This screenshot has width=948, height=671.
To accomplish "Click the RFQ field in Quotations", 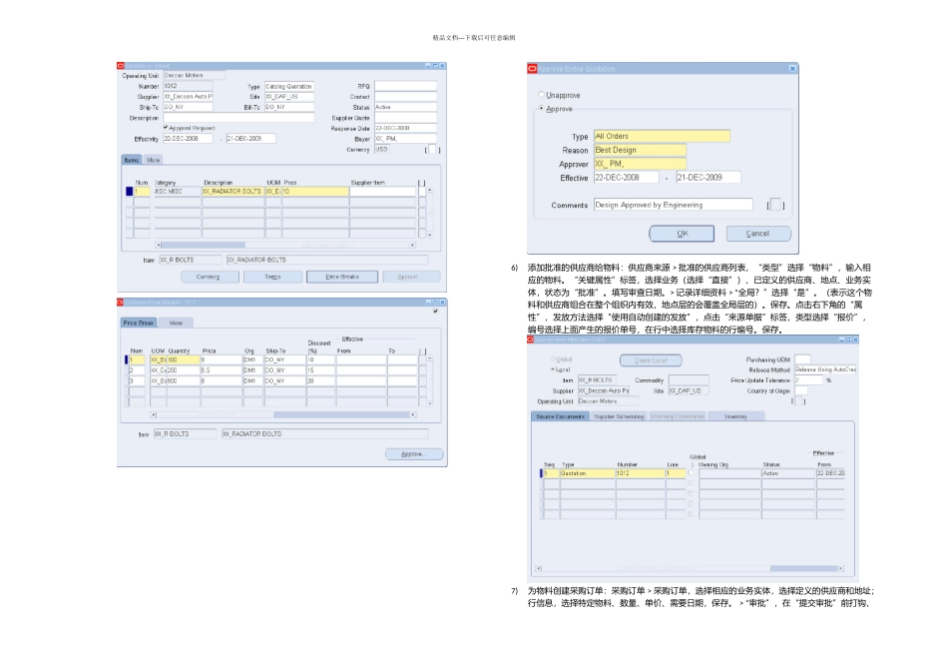I will tap(405, 87).
